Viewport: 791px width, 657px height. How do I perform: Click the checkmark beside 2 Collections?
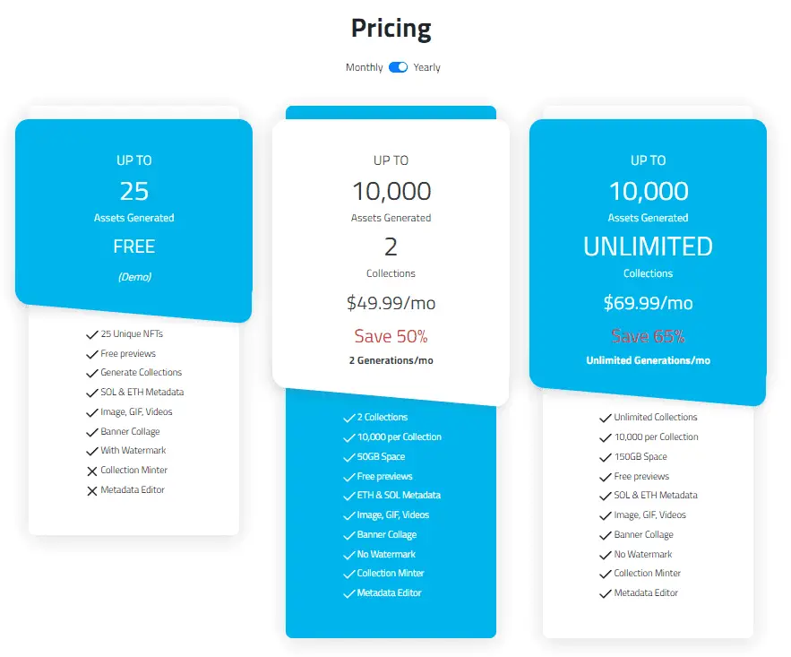348,418
